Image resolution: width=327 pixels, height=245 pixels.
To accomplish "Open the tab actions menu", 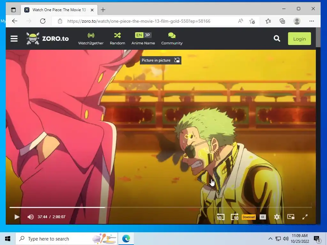I will (13, 10).
